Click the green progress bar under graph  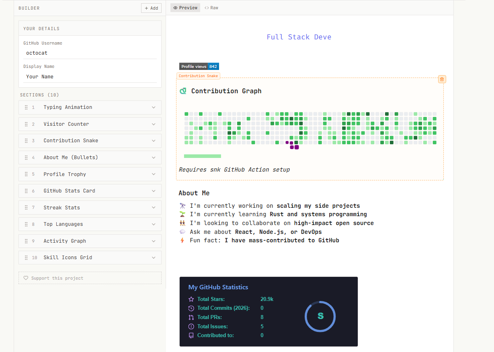203,156
